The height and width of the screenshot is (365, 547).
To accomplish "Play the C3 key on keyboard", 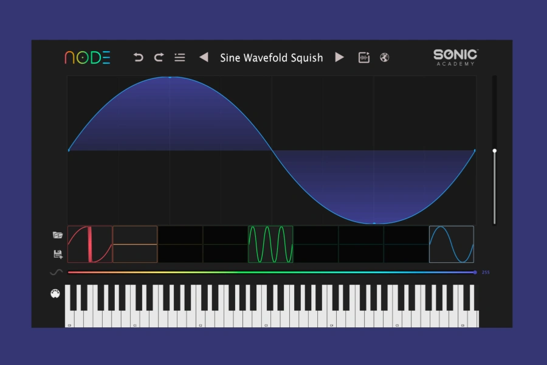I will point(266,319).
